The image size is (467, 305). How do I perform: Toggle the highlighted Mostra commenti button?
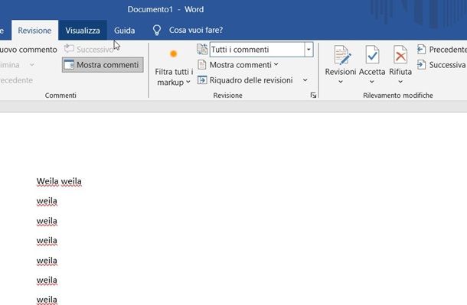click(103, 65)
